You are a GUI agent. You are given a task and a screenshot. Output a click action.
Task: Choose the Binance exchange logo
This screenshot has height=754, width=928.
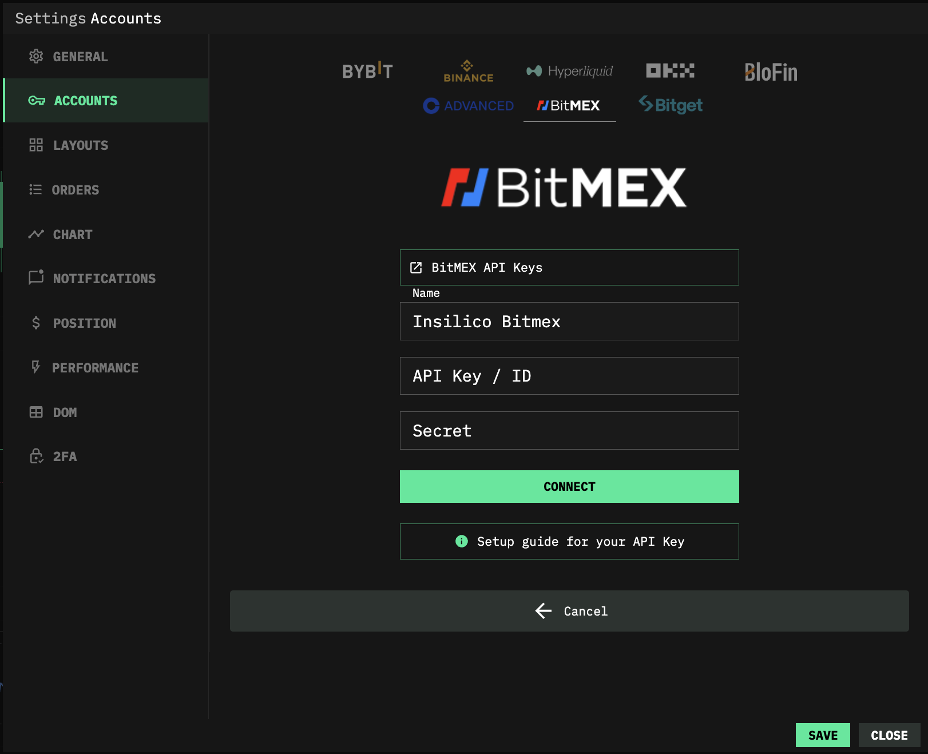(468, 72)
